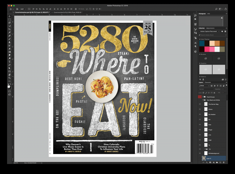Click the hot pink color theme swatch
This screenshot has width=235, height=174.
click(207, 49)
